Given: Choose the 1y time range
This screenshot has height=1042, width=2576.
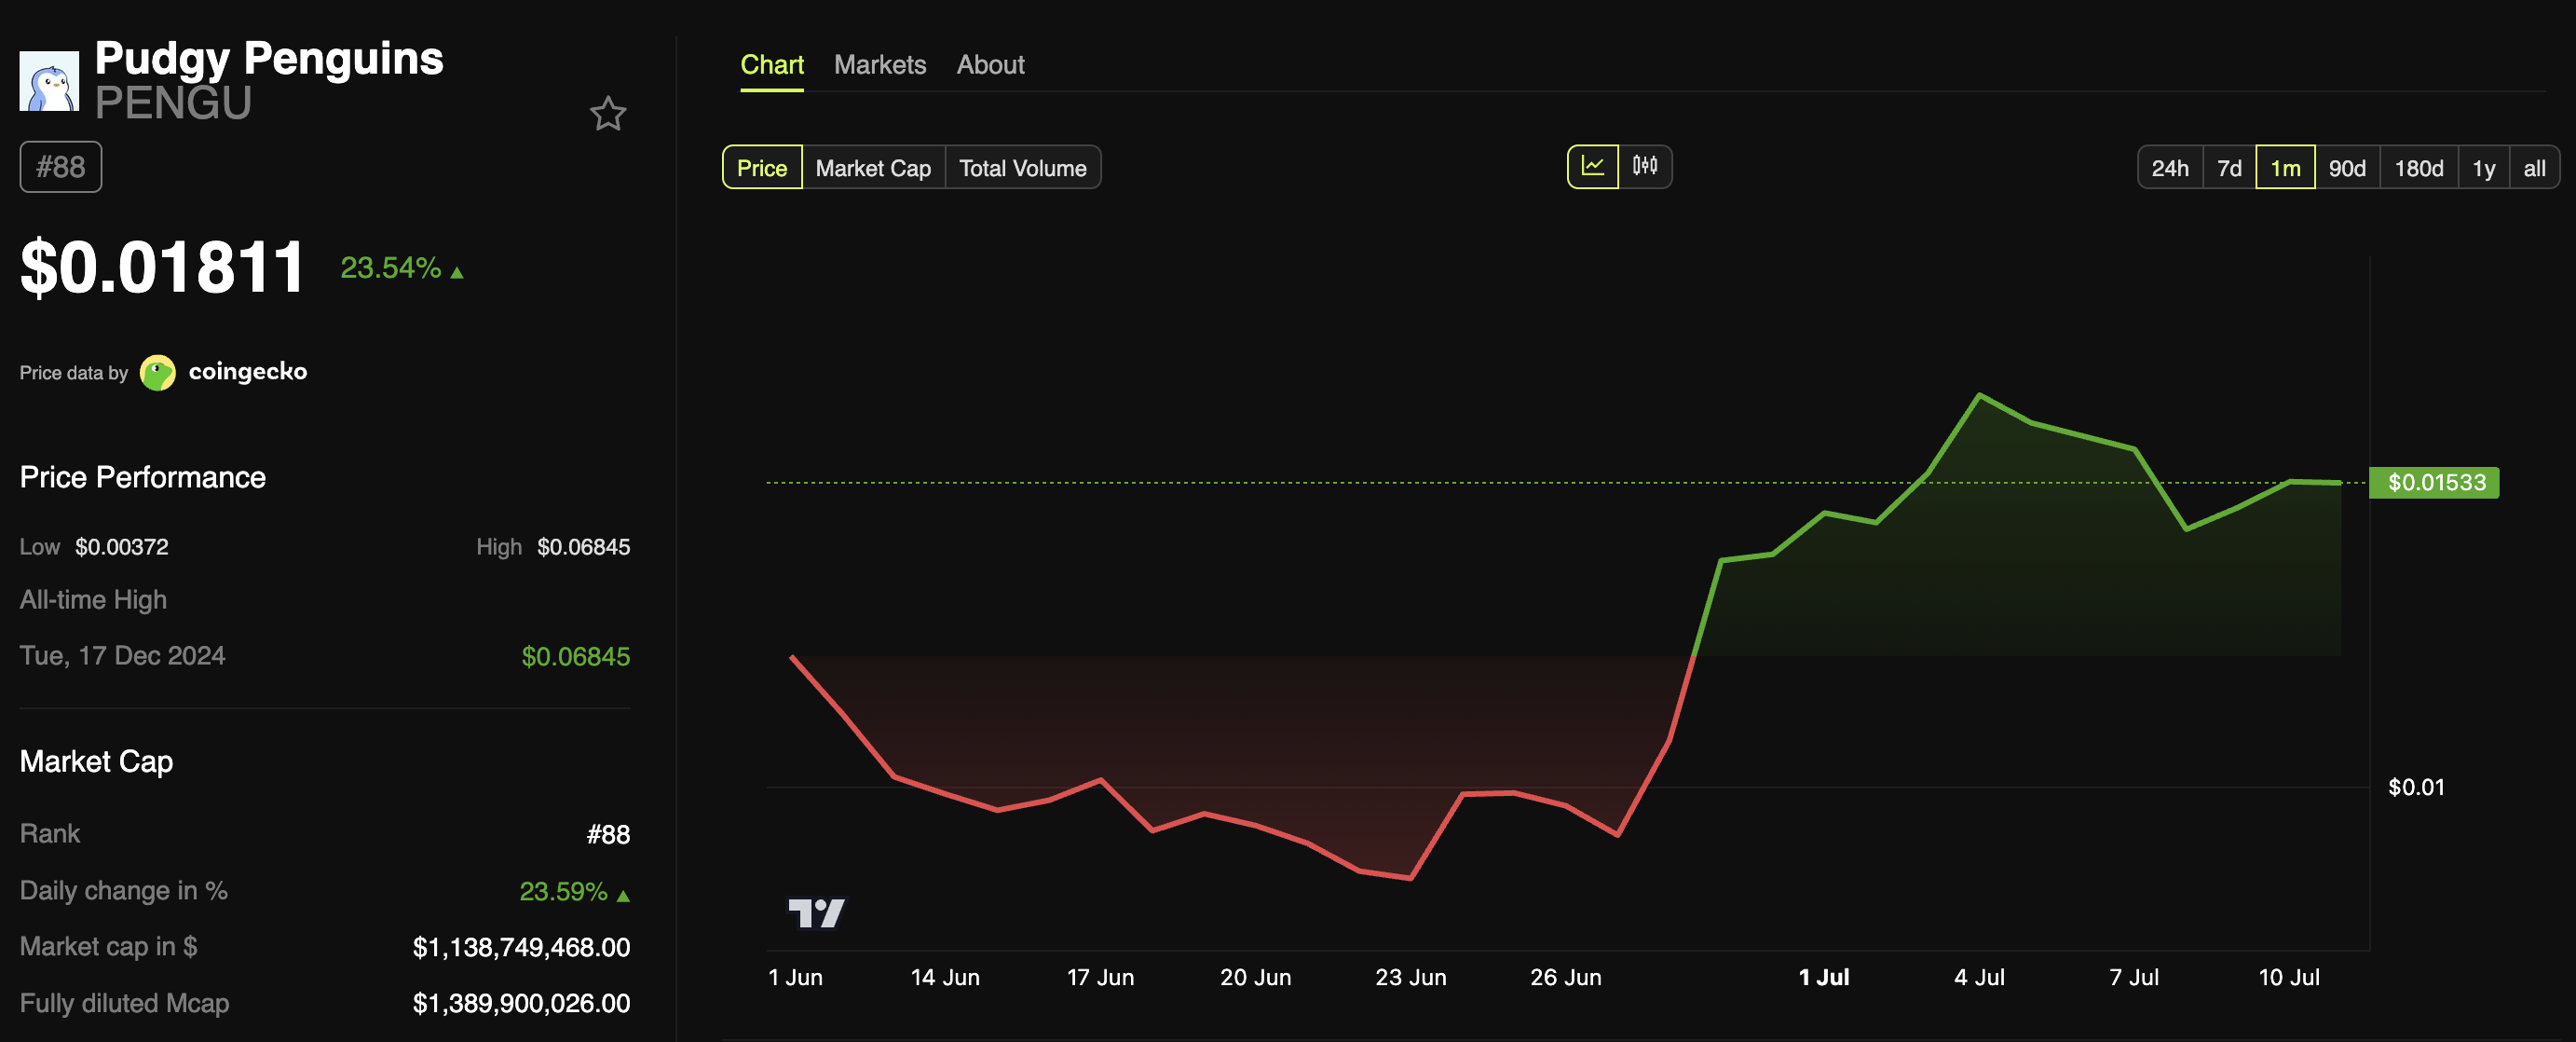Looking at the screenshot, I should point(2483,168).
